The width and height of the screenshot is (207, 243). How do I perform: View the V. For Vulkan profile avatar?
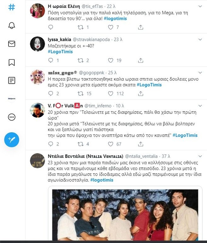click(x=37, y=110)
